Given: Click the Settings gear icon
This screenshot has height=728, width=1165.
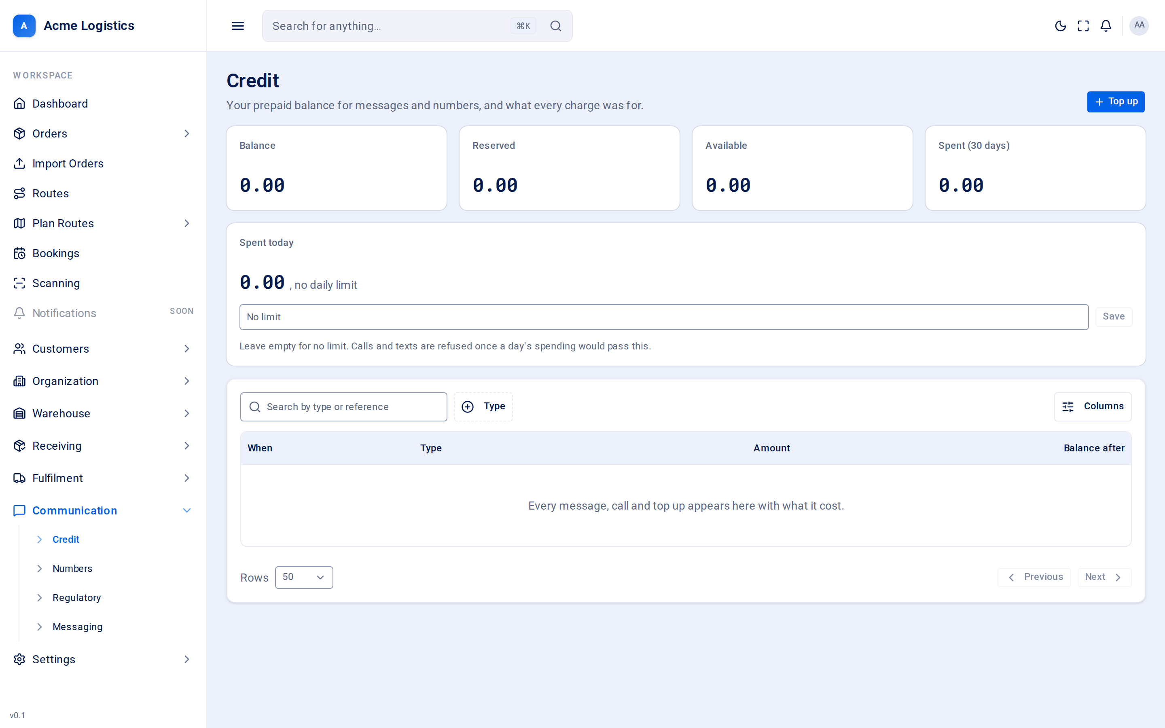Looking at the screenshot, I should (x=19, y=659).
